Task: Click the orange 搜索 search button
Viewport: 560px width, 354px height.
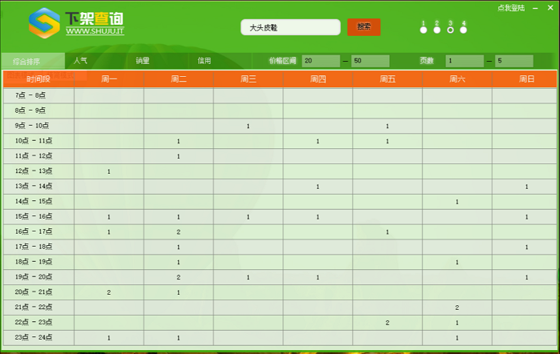Action: pos(364,27)
